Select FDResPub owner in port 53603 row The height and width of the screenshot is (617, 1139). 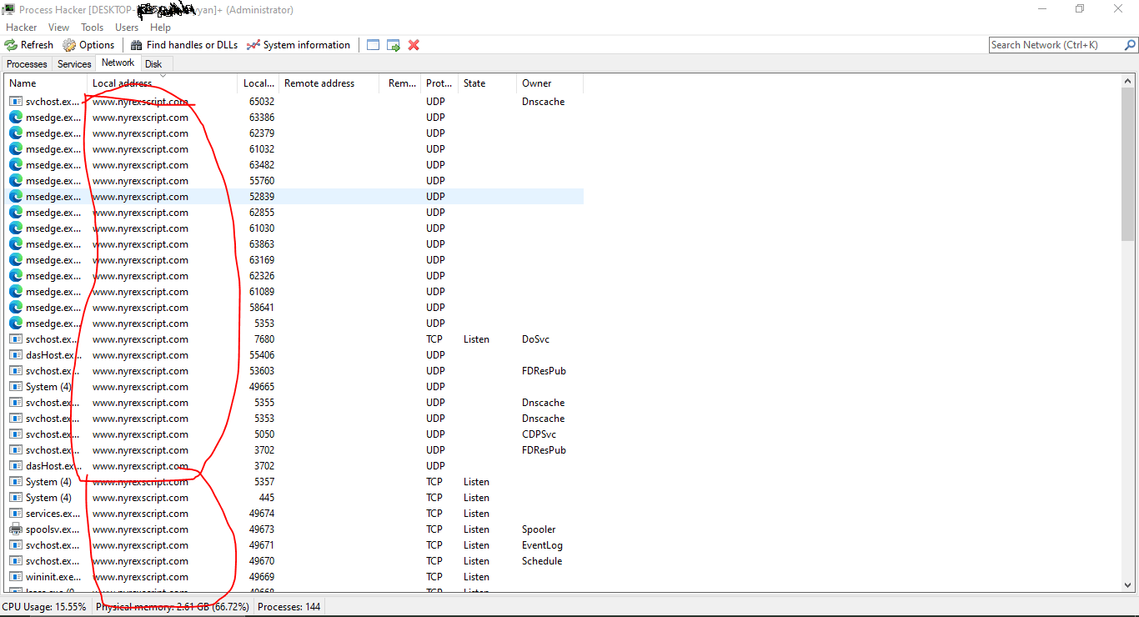point(544,371)
